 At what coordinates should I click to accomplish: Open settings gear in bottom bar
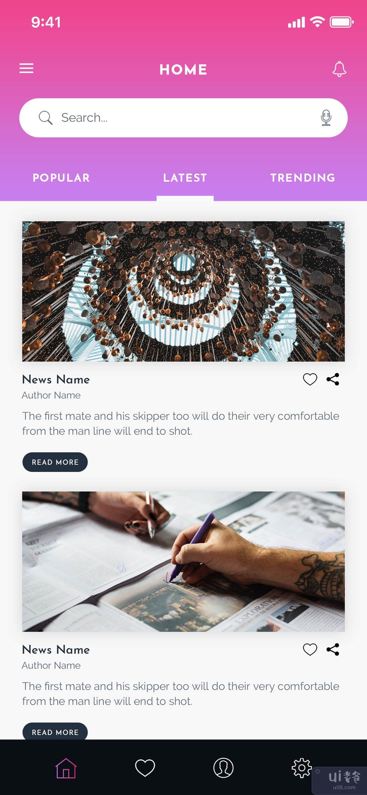[301, 768]
